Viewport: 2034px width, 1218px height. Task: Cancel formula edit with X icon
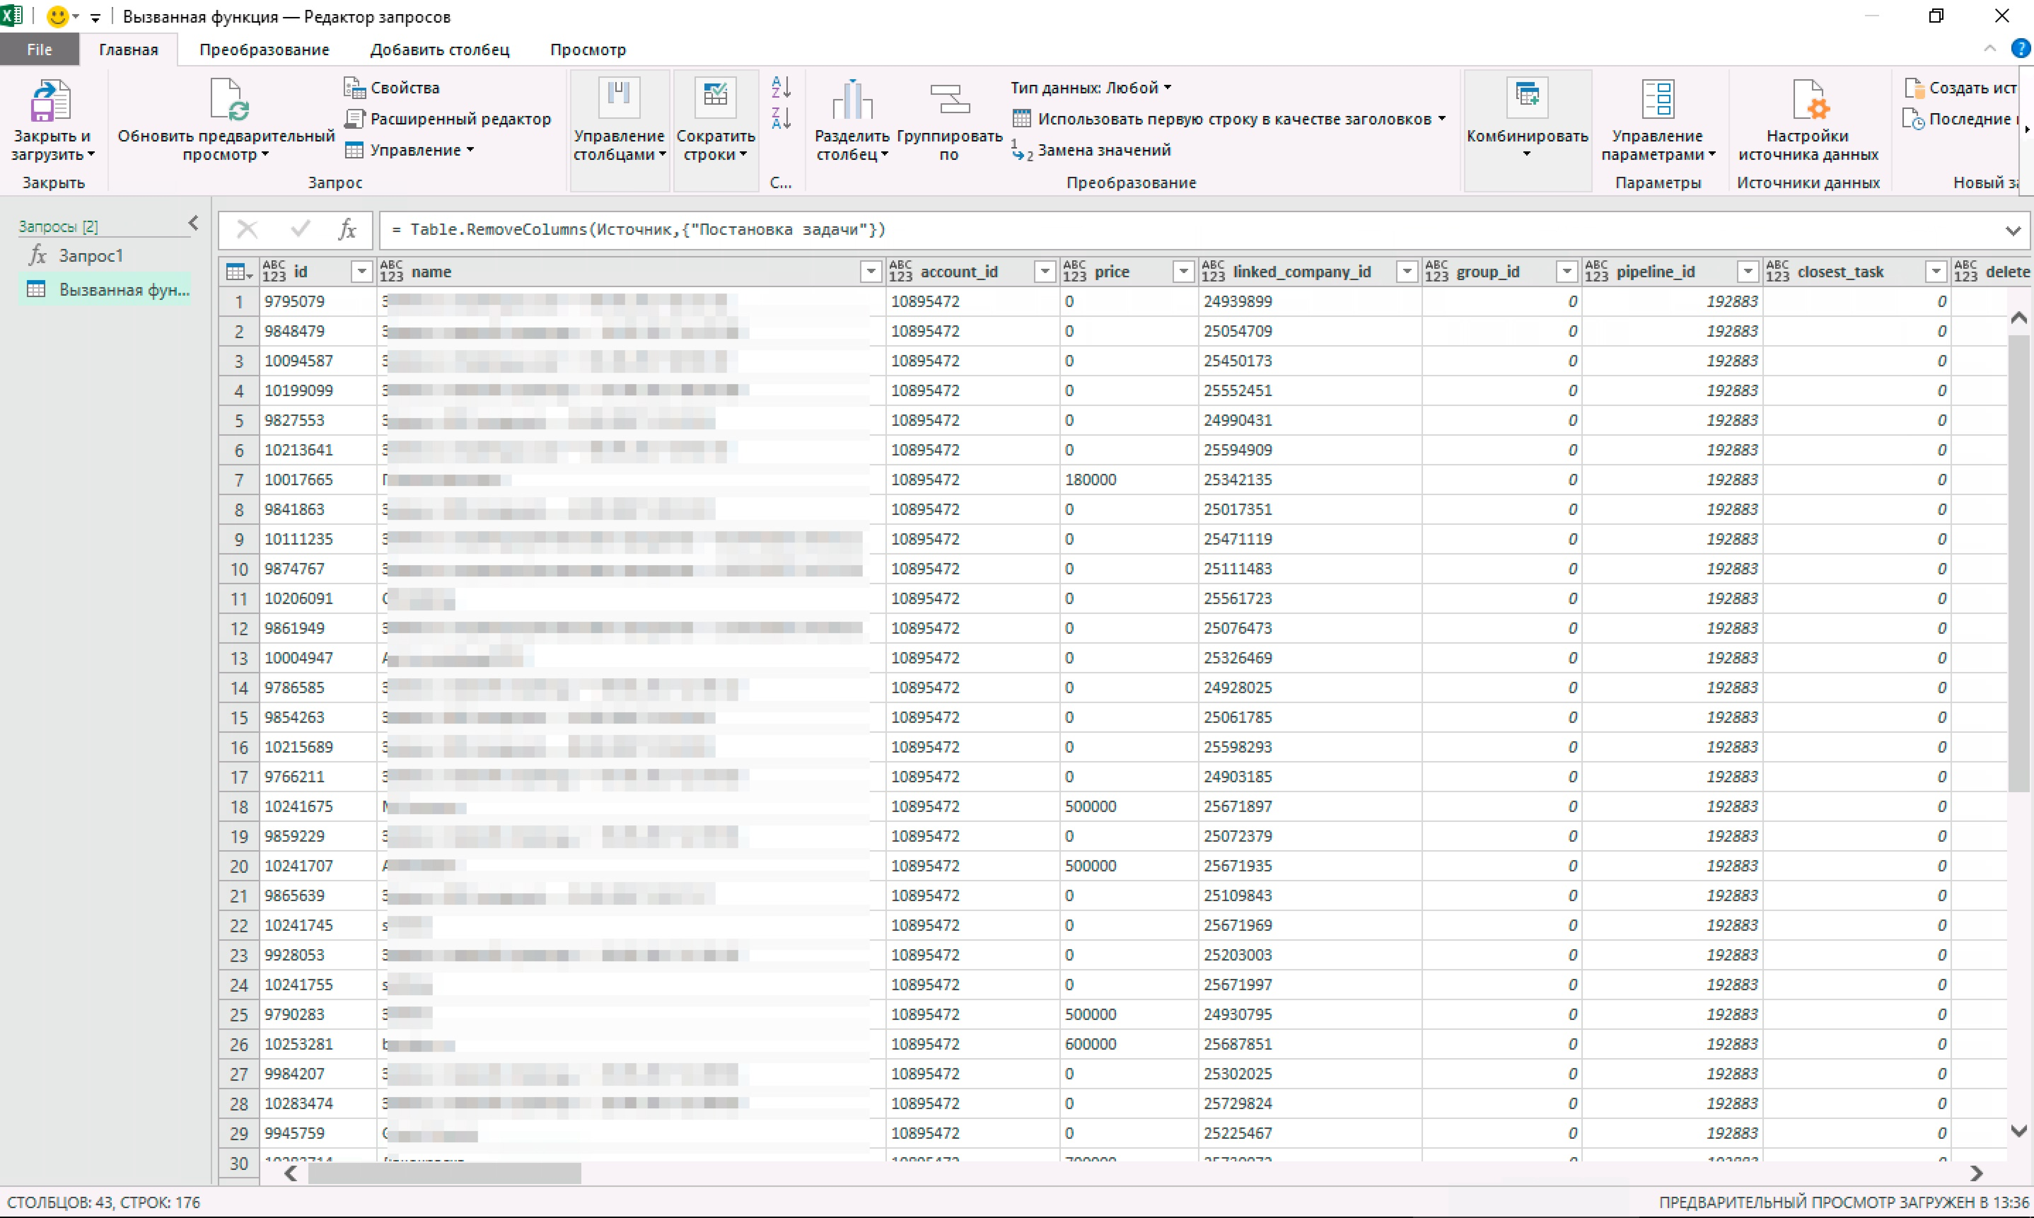[x=247, y=230]
